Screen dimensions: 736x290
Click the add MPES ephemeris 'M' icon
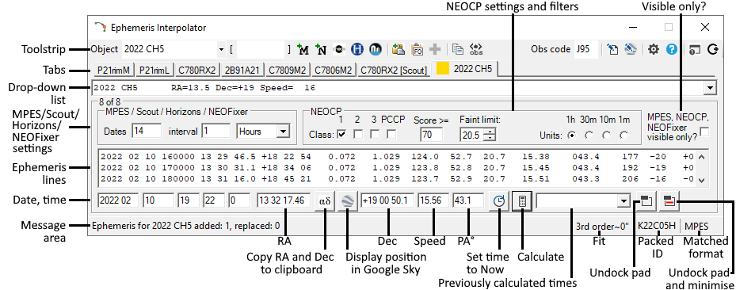click(303, 49)
